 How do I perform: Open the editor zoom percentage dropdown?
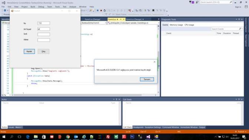[10, 95]
